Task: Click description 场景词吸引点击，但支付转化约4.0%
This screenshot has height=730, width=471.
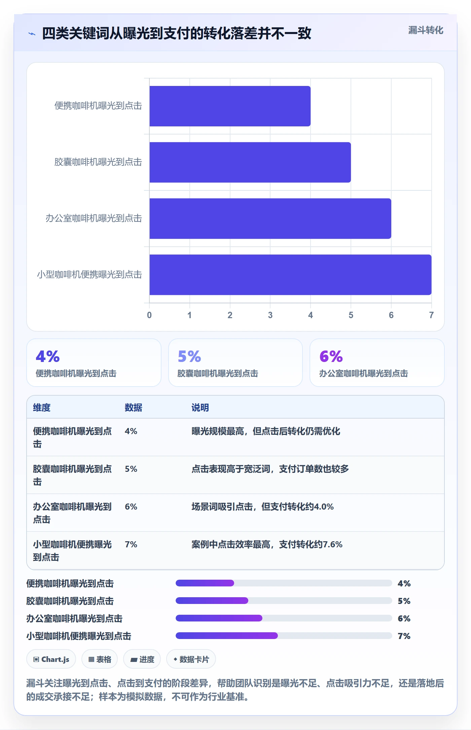Action: [x=262, y=507]
